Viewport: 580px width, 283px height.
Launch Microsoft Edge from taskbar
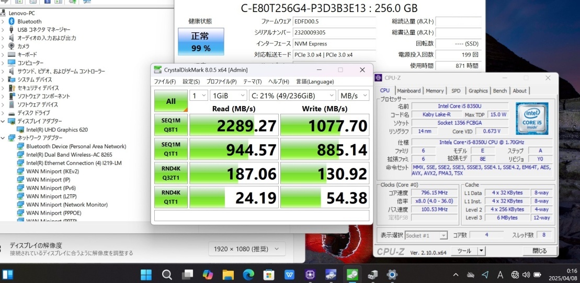click(x=248, y=275)
